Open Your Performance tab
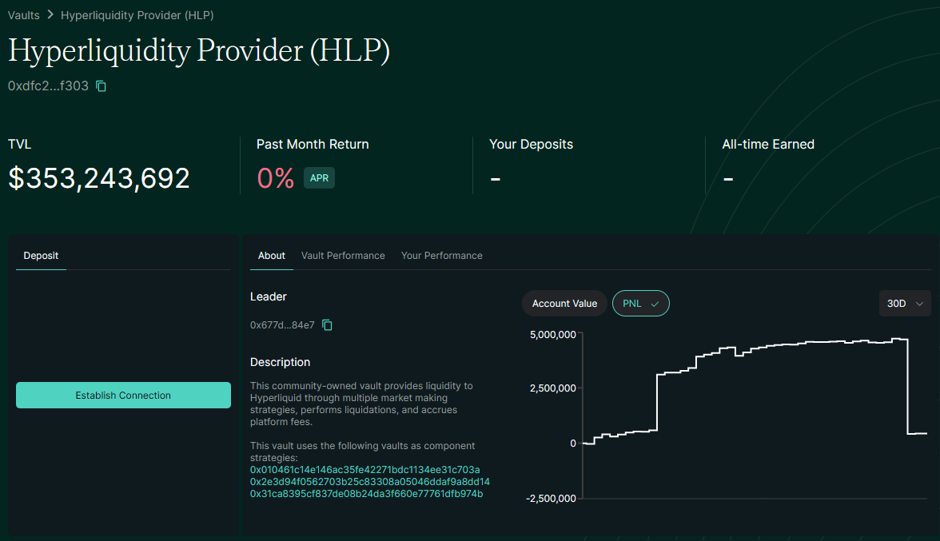940x541 pixels. click(442, 256)
